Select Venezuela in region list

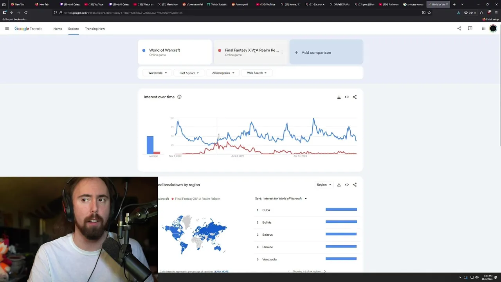point(306,259)
